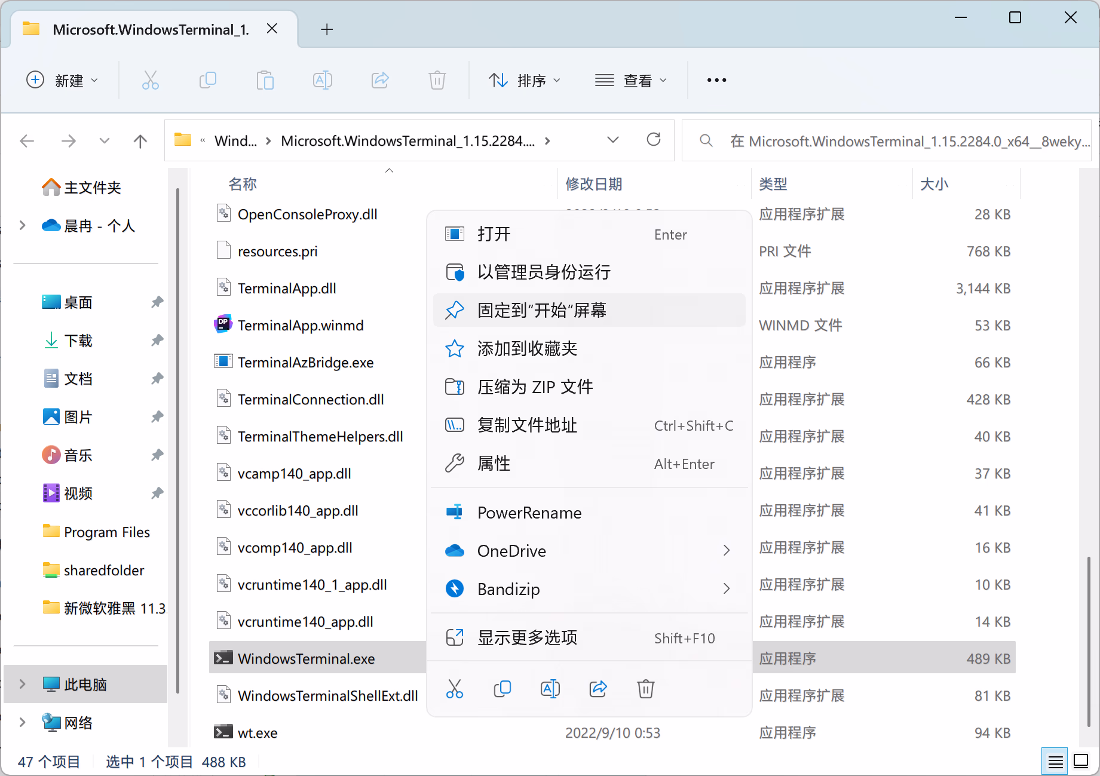The width and height of the screenshot is (1100, 776).
Task: Click the copy icon in the context menu
Action: 502,689
